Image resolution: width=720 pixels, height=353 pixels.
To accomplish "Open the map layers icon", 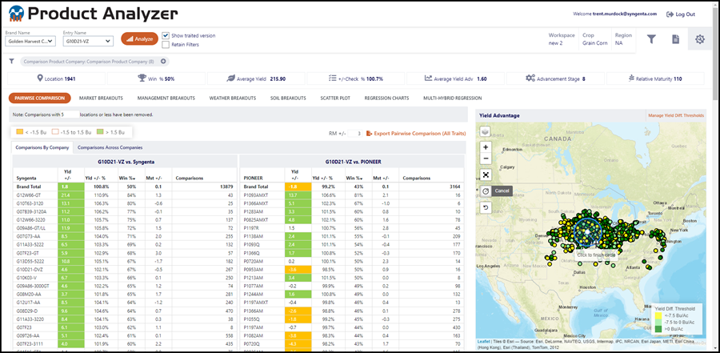I will pos(486,132).
